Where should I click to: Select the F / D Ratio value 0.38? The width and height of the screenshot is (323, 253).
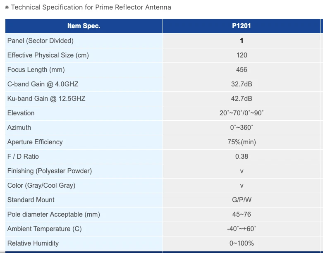click(242, 156)
